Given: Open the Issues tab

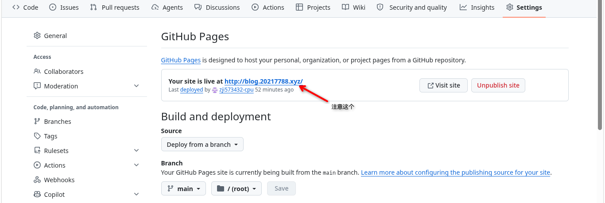Looking at the screenshot, I should pyautogui.click(x=64, y=8).
